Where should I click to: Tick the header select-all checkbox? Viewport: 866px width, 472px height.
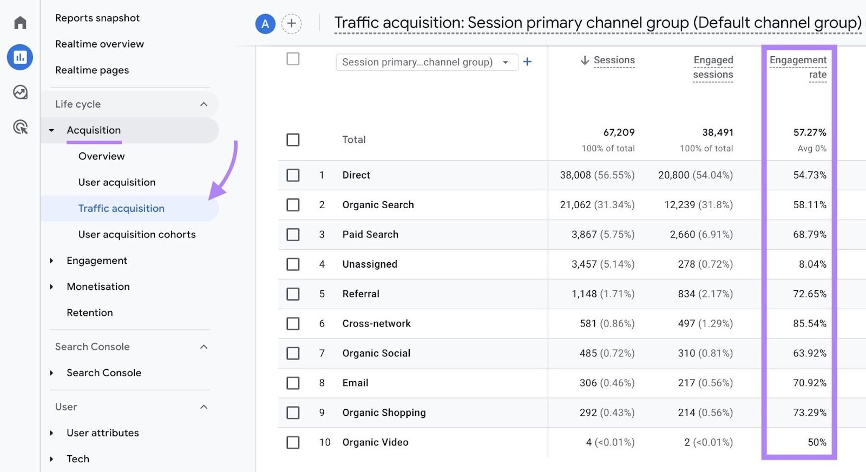tap(293, 58)
